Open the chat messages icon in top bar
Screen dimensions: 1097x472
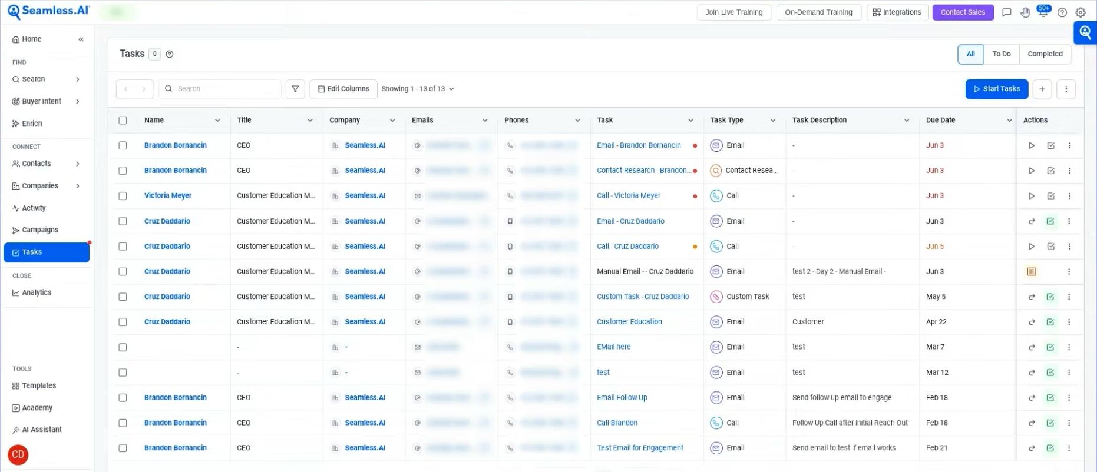pos(1007,12)
